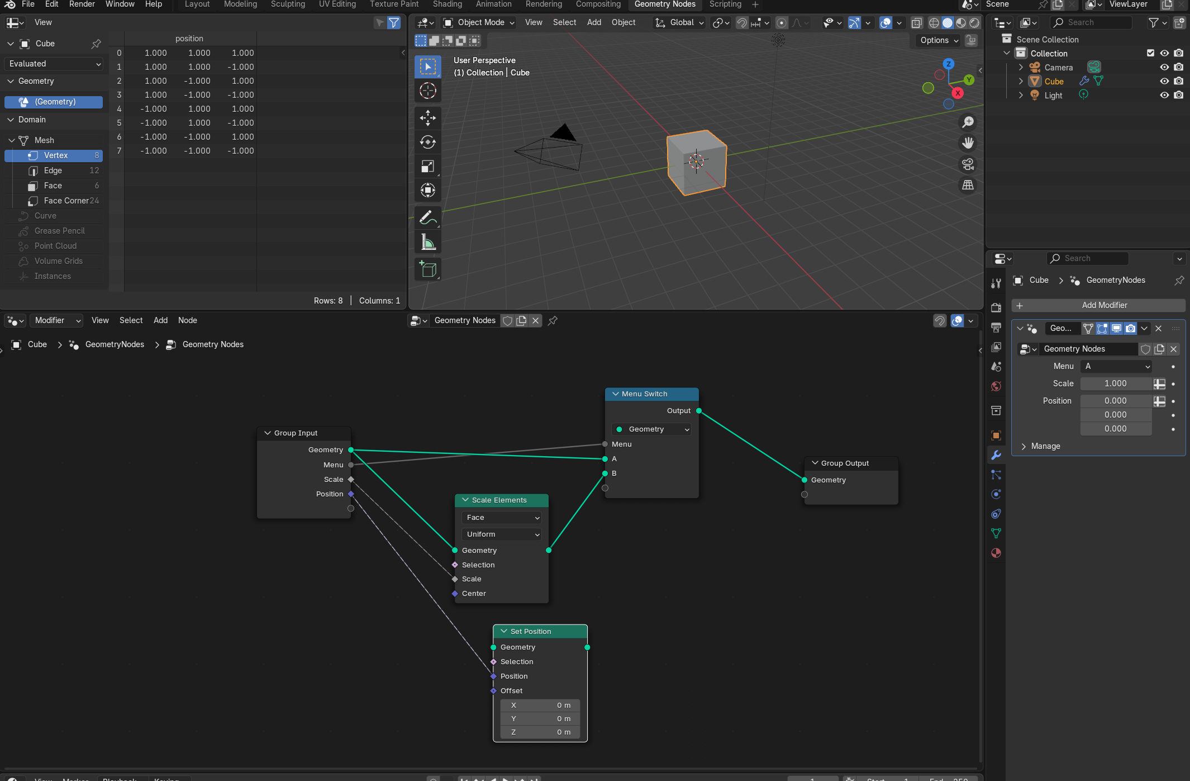Adjust the modifier Scale value field
Image resolution: width=1190 pixels, height=781 pixels.
click(x=1115, y=384)
